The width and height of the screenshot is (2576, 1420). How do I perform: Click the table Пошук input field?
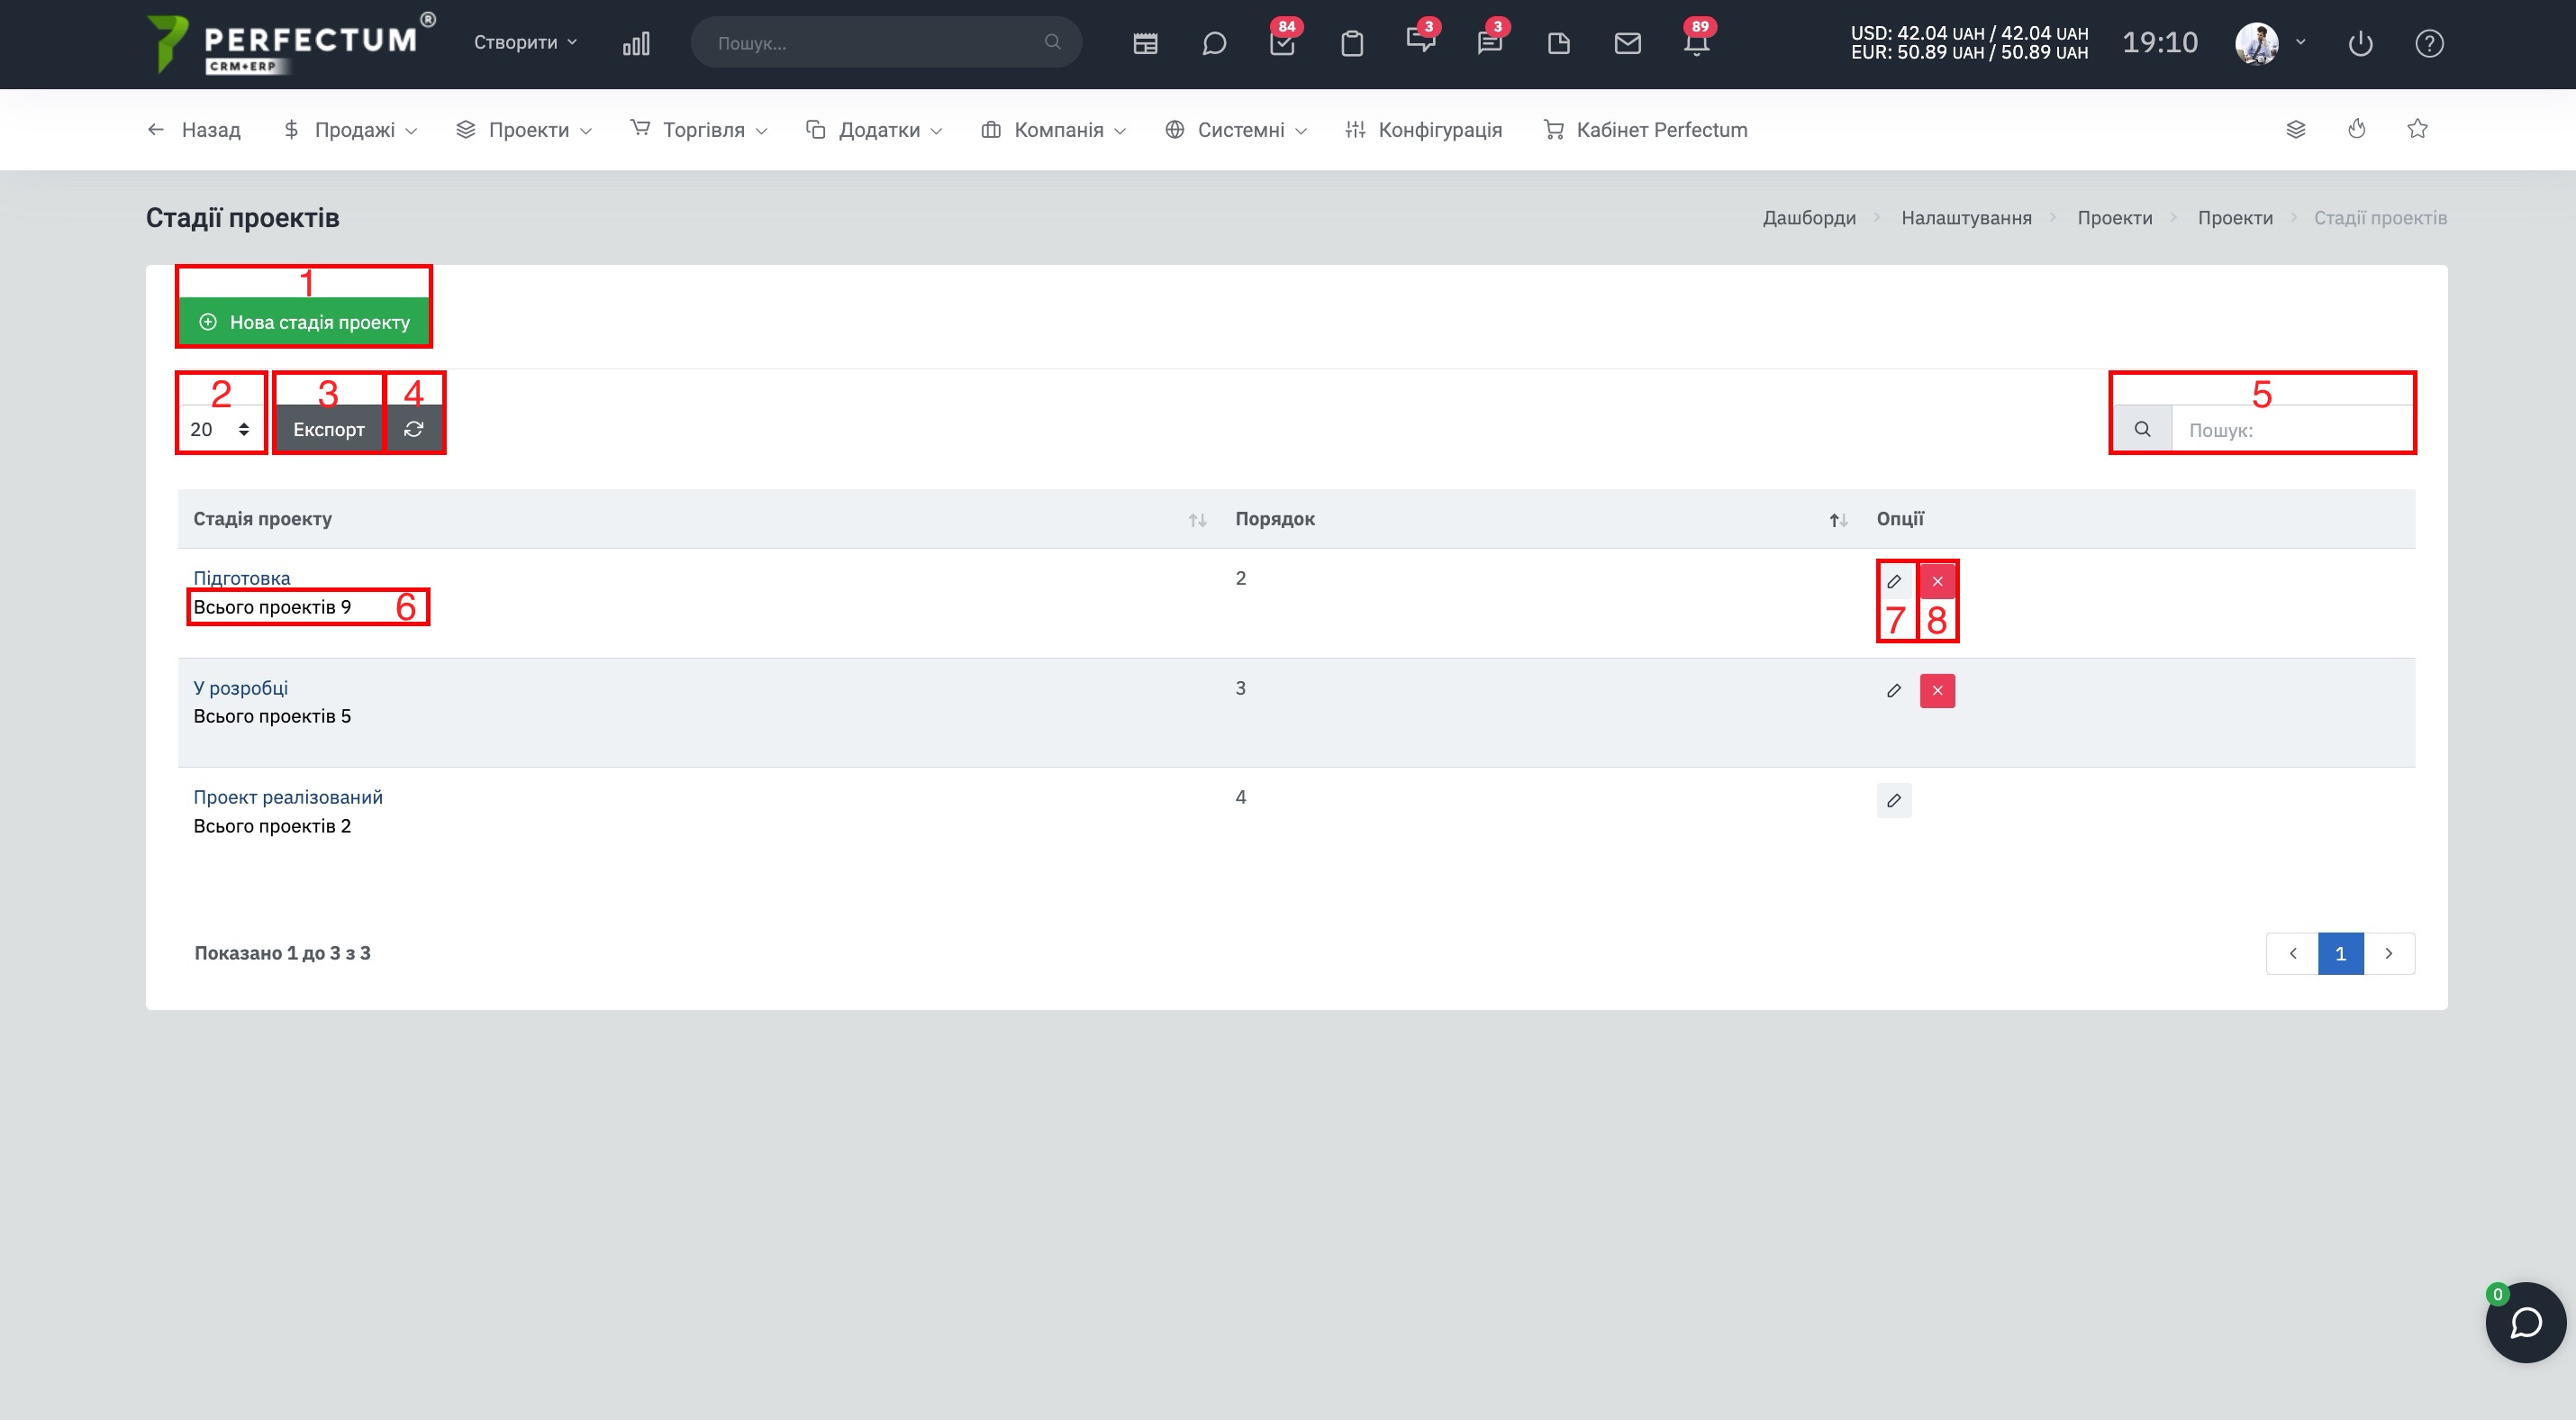pos(2292,429)
